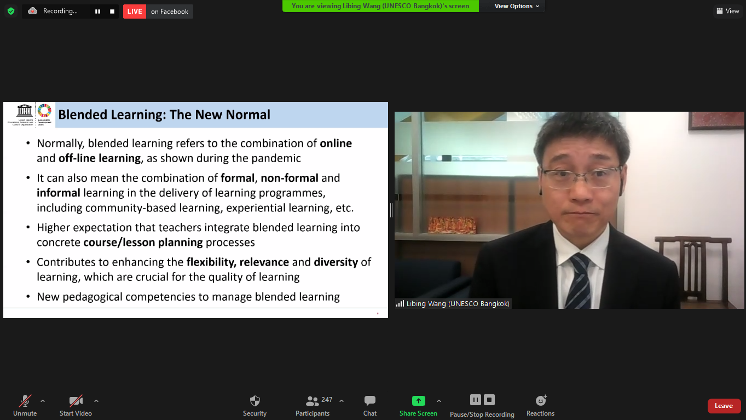Stop recording from the top bar

(112, 11)
